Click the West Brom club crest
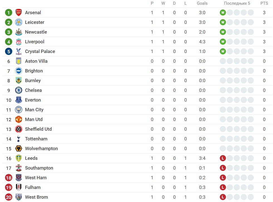This screenshot has width=273, height=202. coord(18,197)
